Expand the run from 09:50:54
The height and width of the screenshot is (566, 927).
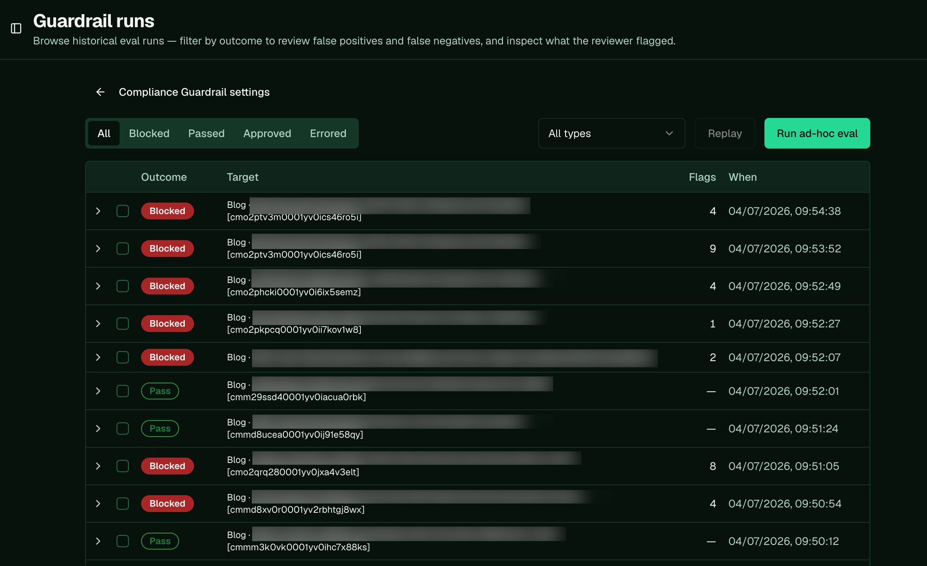pyautogui.click(x=98, y=504)
